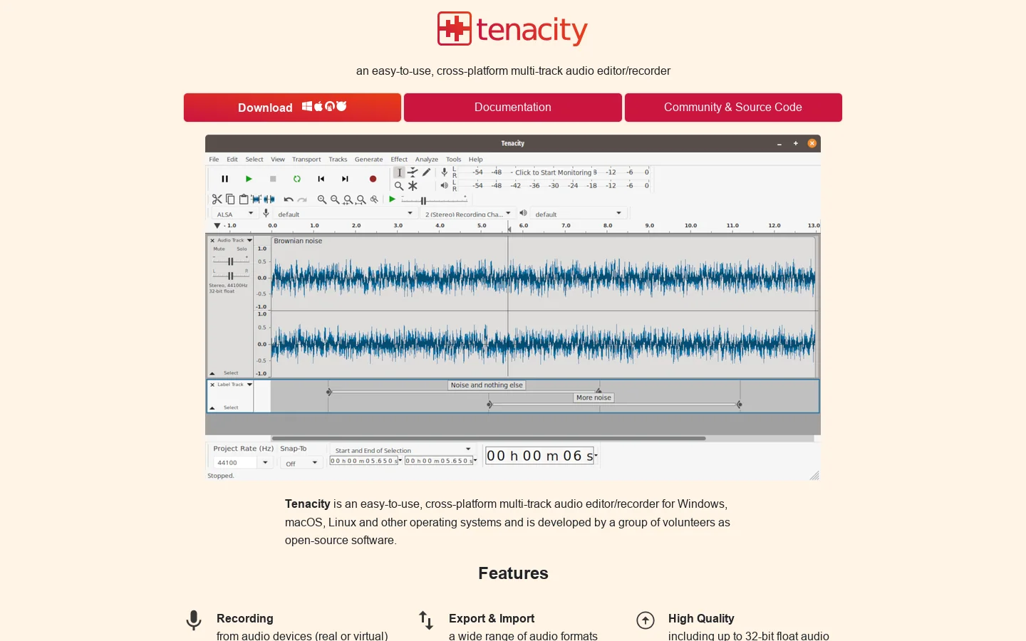The width and height of the screenshot is (1026, 641).
Task: Open the Transport menu
Action: tap(306, 160)
